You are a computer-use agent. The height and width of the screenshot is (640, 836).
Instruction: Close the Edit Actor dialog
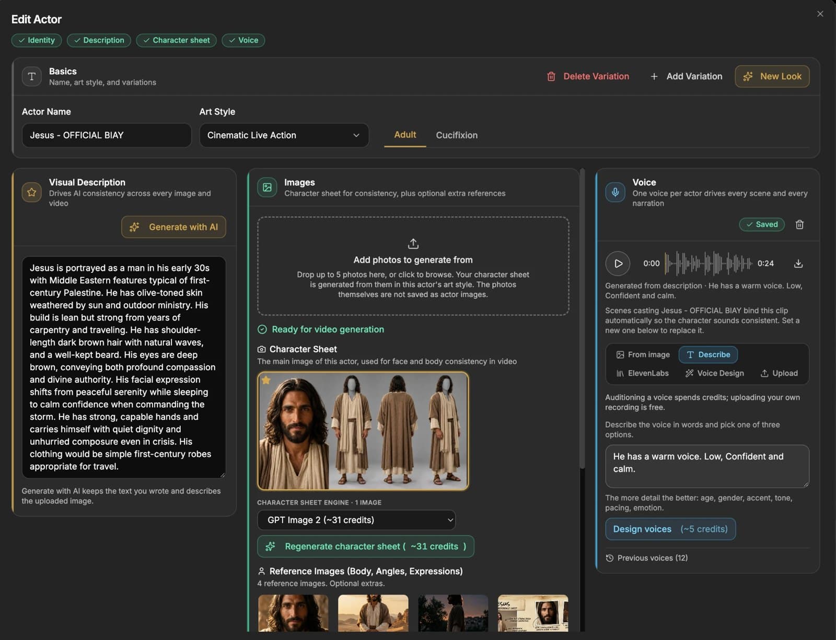[820, 14]
